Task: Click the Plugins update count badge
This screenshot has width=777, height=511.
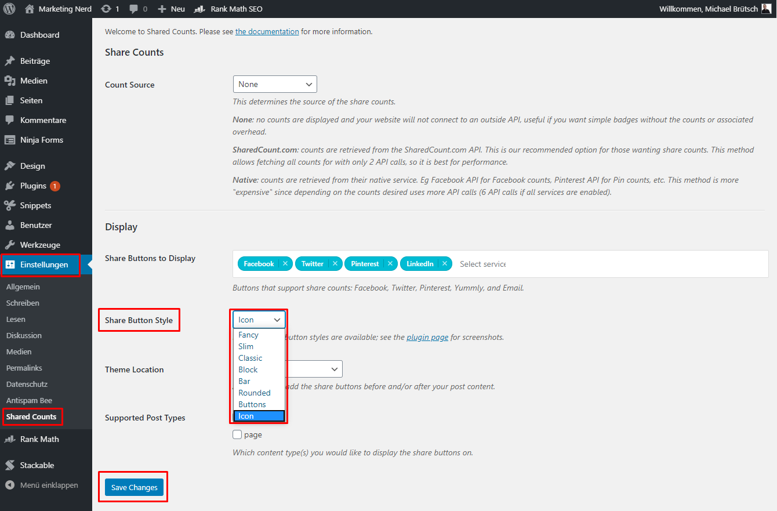Action: point(55,186)
